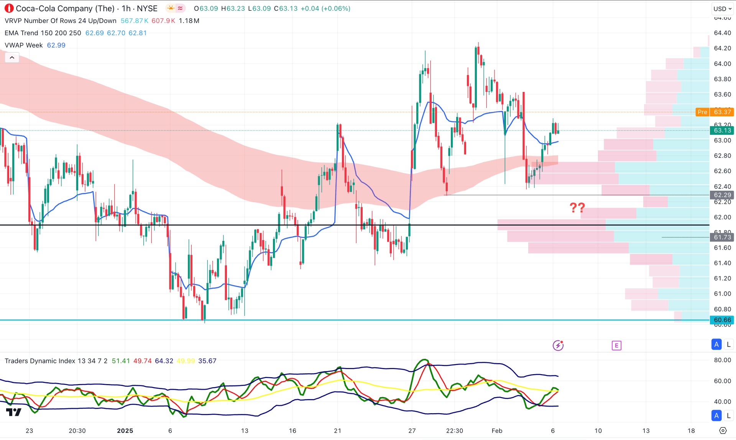
Task: Toggle auto scale A on indicator pane
Action: pos(716,415)
